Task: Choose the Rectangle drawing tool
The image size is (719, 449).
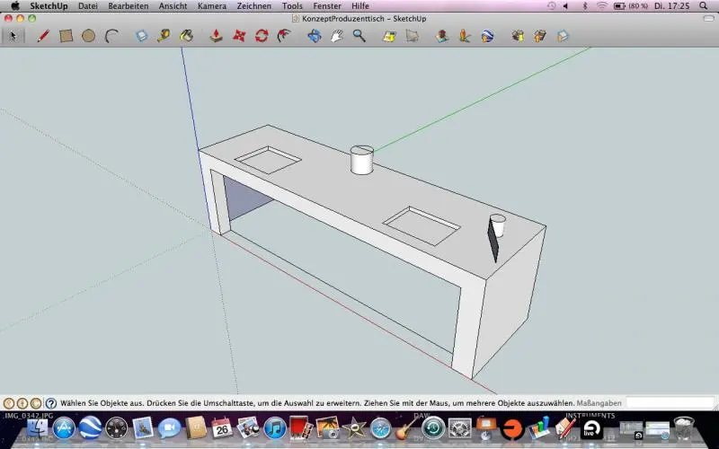Action: coord(66,37)
